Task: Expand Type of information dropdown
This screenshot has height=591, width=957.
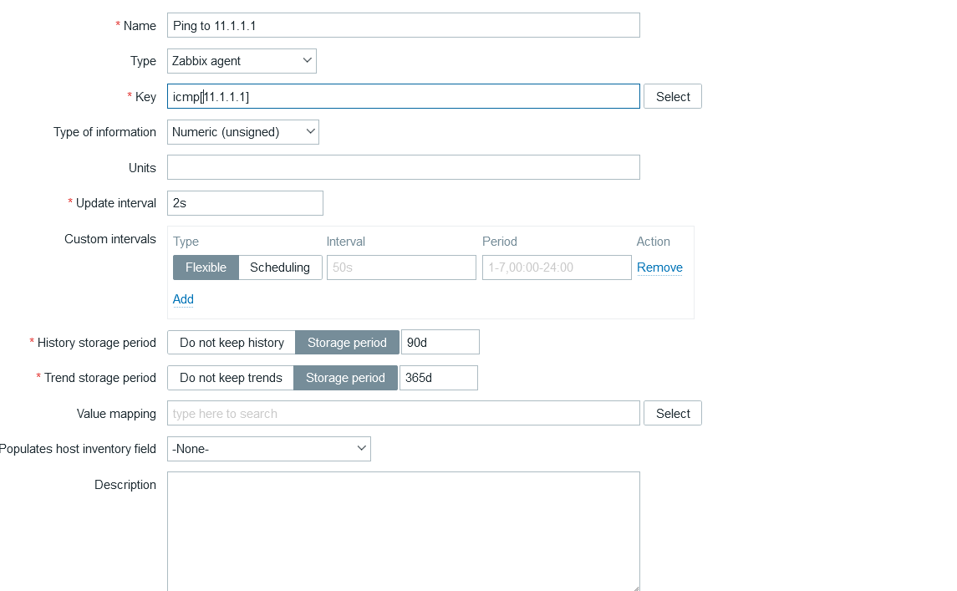Action: [x=243, y=132]
